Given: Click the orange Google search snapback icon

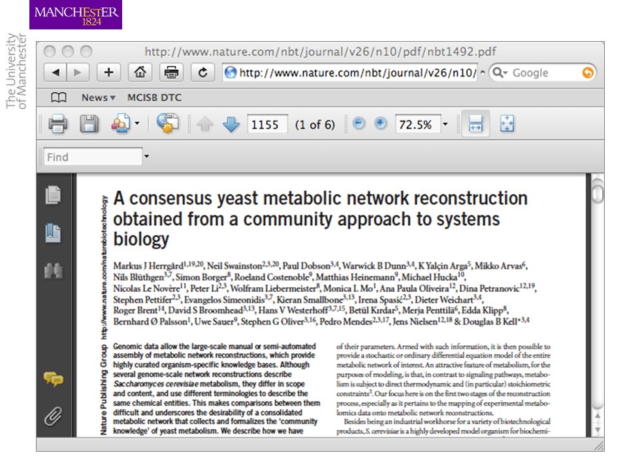Looking at the screenshot, I should [x=587, y=72].
